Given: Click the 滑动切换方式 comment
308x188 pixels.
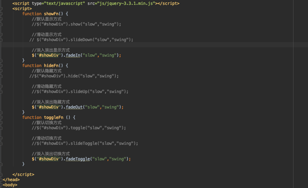Looking at the screenshot, I should (47, 138).
